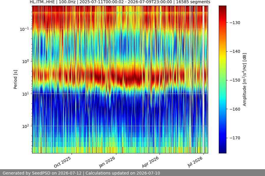Viewport: 265px width, 176px height.
Task: Click the -170 colorbar tick label
Action: click(x=235, y=138)
